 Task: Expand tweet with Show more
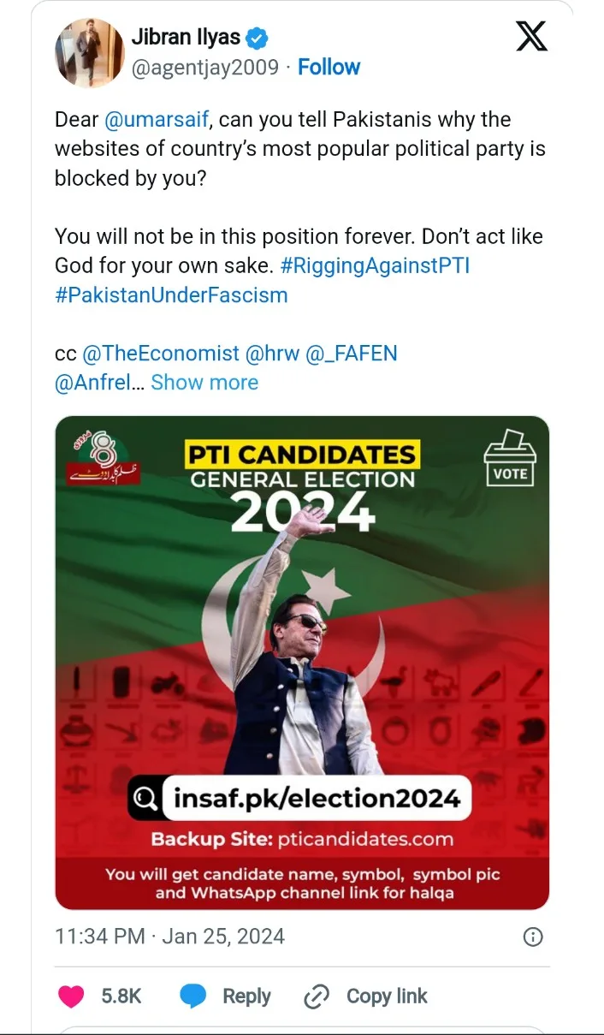(x=204, y=382)
